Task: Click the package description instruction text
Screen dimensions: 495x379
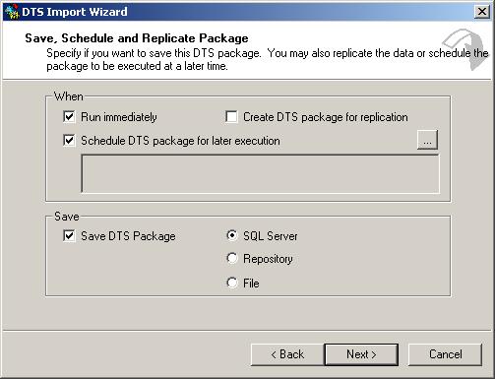Action: (x=267, y=59)
